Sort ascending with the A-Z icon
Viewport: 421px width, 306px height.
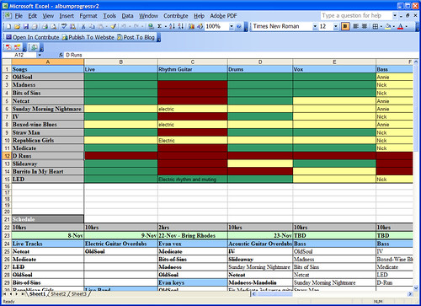point(172,26)
